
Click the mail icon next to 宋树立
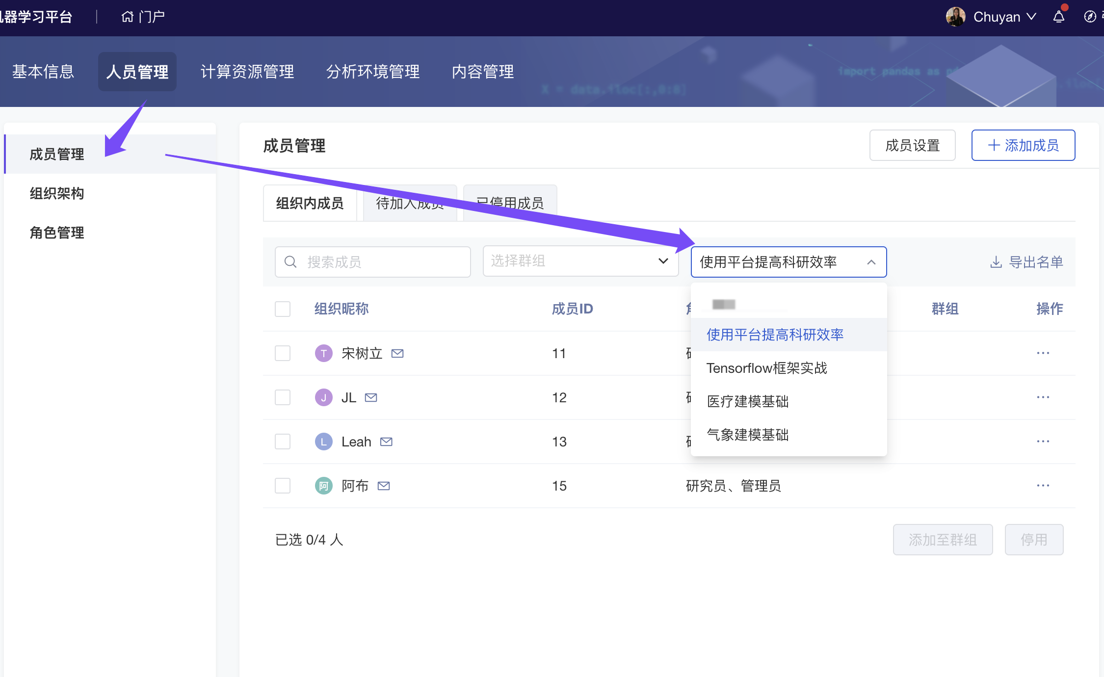[397, 353]
